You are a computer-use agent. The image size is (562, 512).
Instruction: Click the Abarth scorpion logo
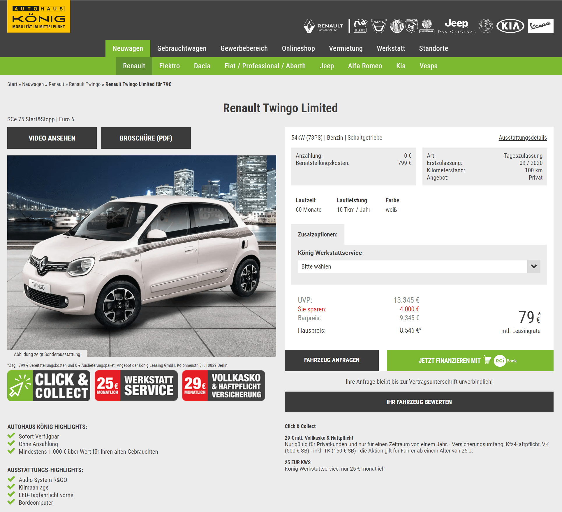[x=412, y=26]
